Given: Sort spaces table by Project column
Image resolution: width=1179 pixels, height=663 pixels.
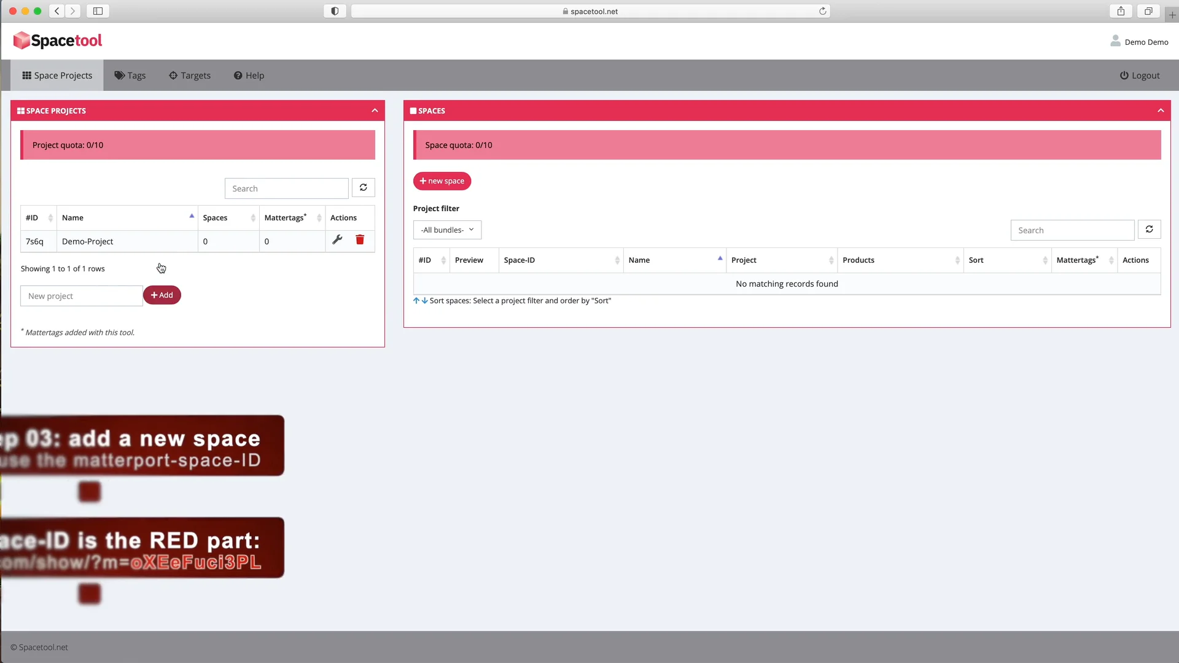Looking at the screenshot, I should click(782, 260).
